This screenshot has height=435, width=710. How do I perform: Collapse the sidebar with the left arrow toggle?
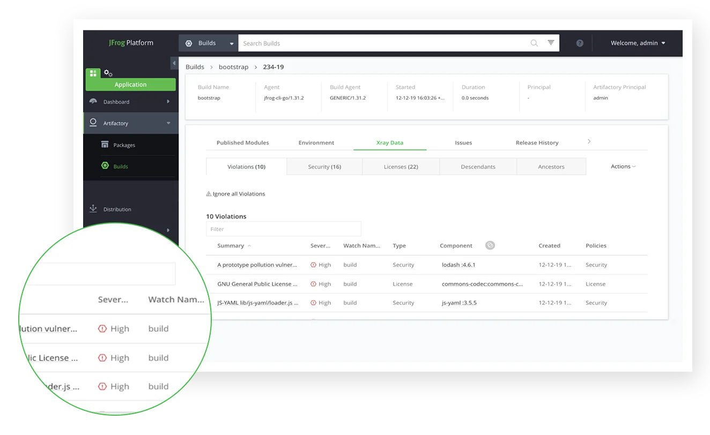click(174, 63)
